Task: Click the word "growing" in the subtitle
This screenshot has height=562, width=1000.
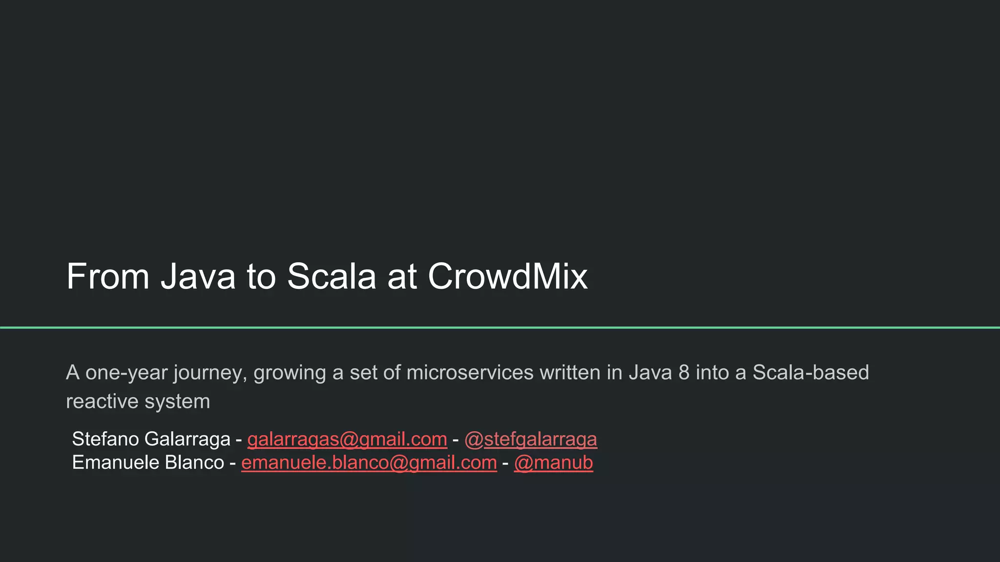Action: coord(290,374)
